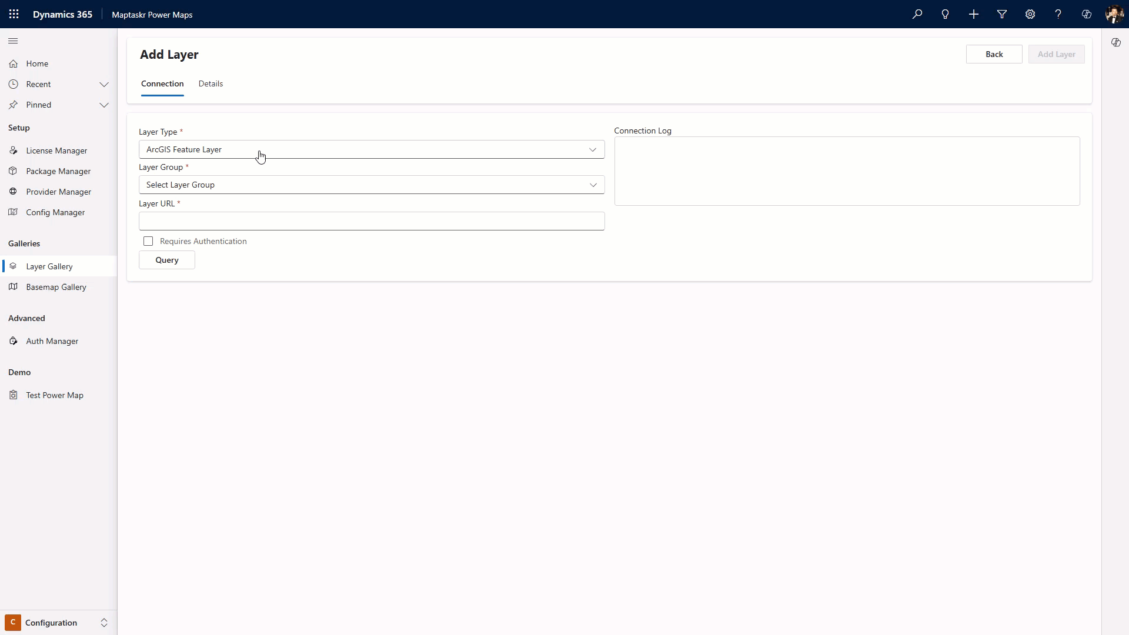This screenshot has height=635, width=1129.
Task: Open the Provider Manager
Action: coord(58,191)
